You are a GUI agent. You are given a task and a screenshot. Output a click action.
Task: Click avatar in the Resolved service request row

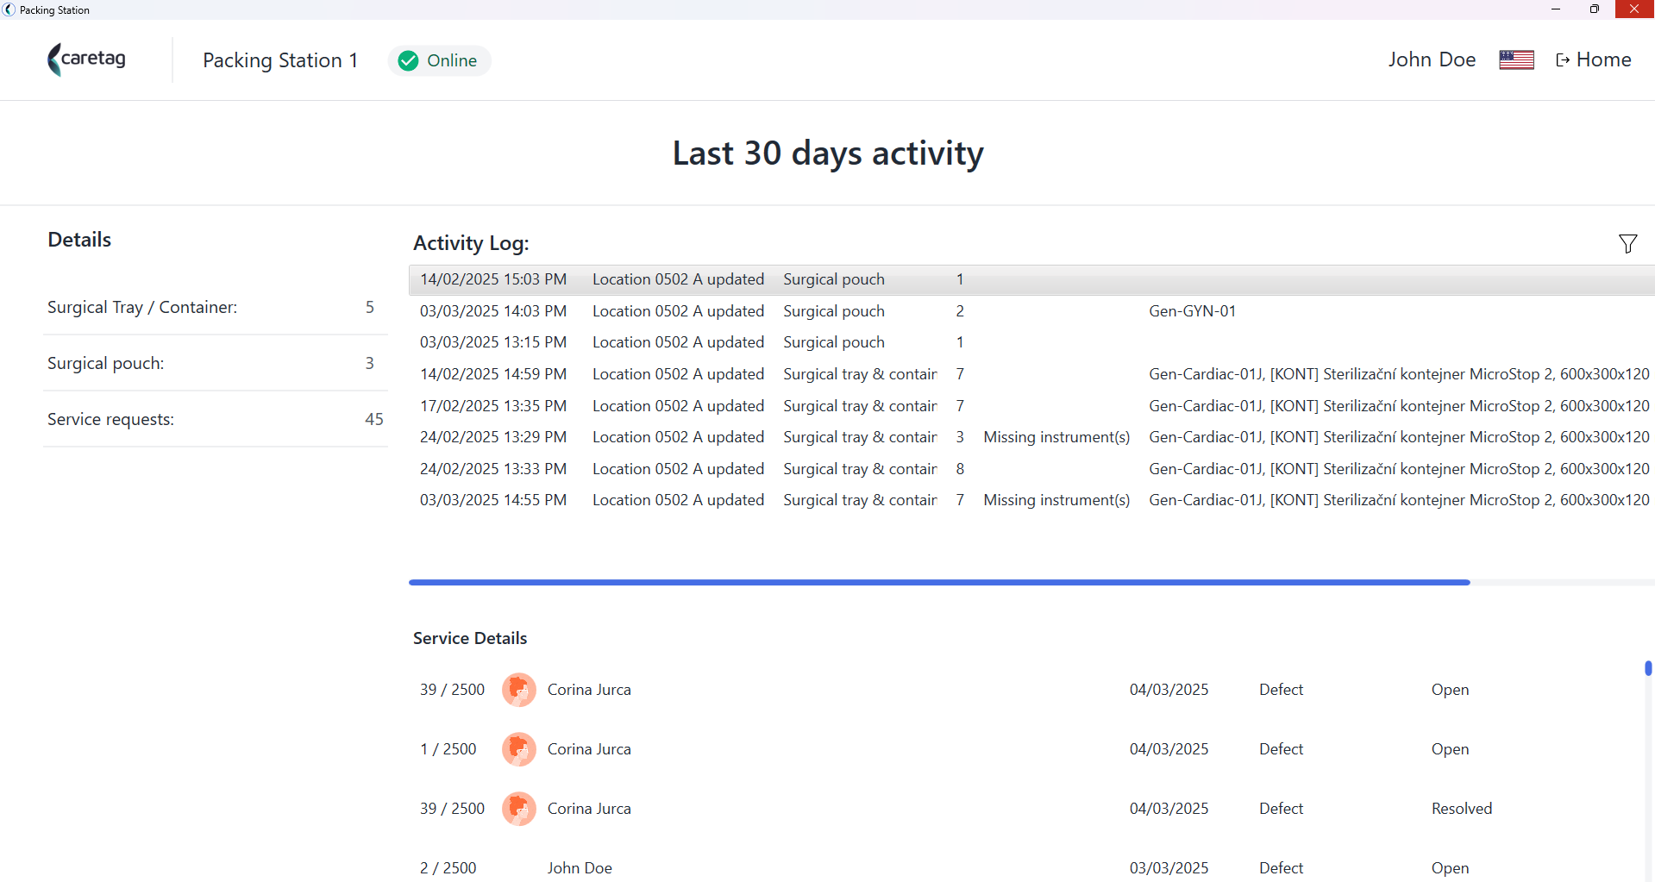click(x=519, y=809)
